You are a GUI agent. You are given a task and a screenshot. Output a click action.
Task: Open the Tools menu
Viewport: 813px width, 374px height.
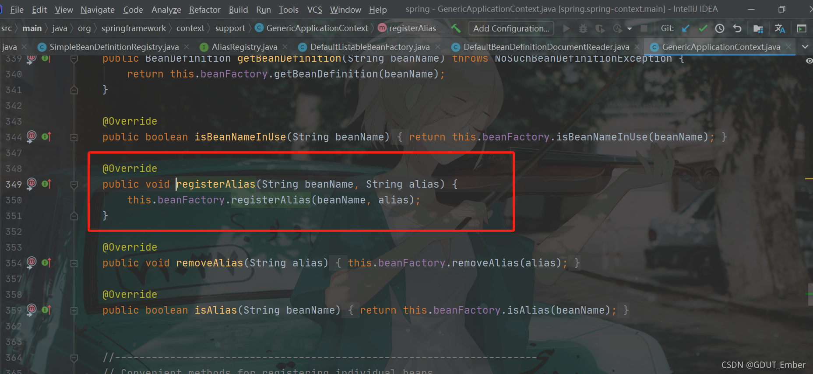[289, 9]
